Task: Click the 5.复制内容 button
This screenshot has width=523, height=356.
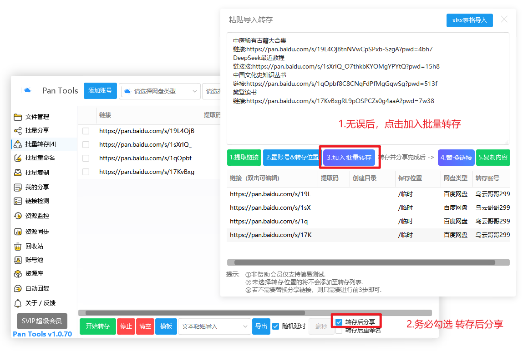Action: (x=493, y=158)
